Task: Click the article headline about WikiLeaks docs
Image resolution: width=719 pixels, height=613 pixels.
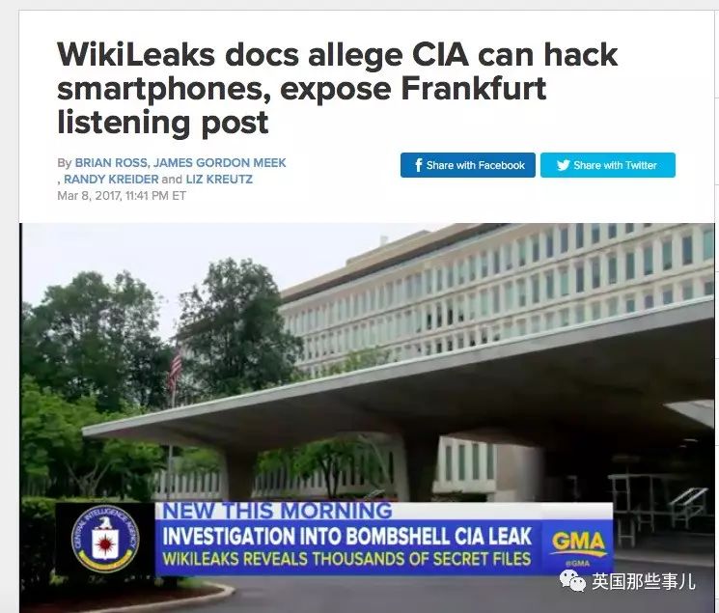Action: (x=337, y=88)
